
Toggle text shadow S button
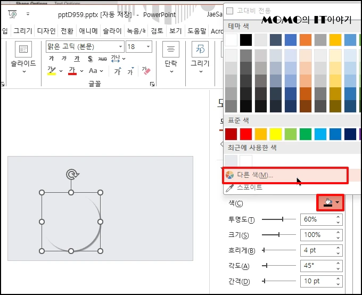[90, 59]
